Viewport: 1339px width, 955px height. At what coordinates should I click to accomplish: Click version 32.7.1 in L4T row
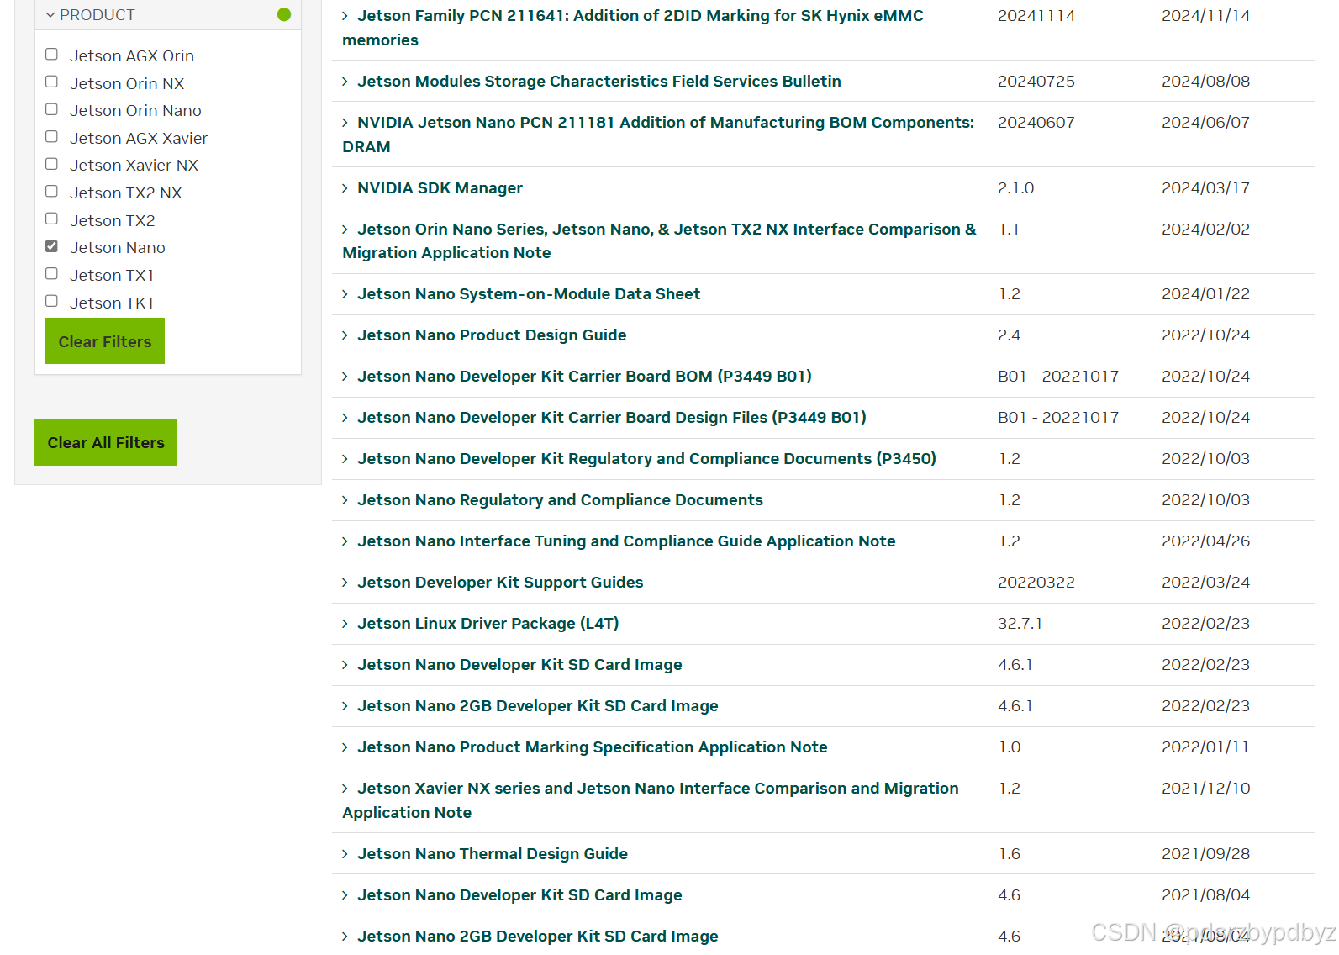click(x=1020, y=623)
